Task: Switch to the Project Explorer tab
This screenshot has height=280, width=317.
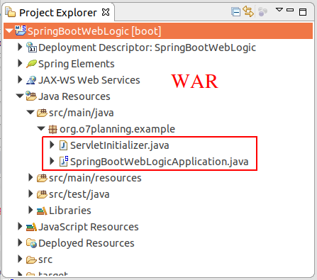Action: pyautogui.click(x=58, y=13)
